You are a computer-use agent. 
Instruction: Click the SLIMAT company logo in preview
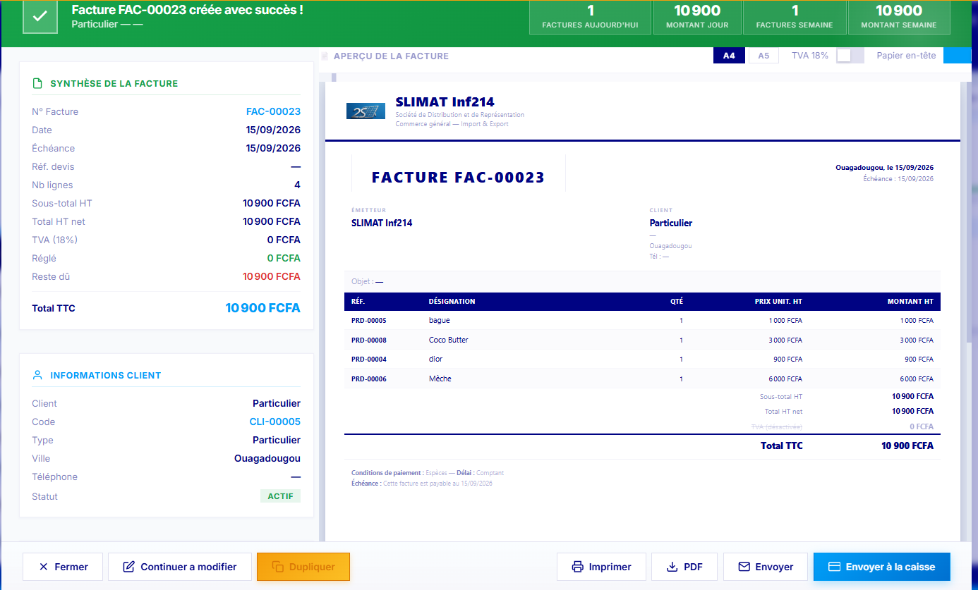366,111
